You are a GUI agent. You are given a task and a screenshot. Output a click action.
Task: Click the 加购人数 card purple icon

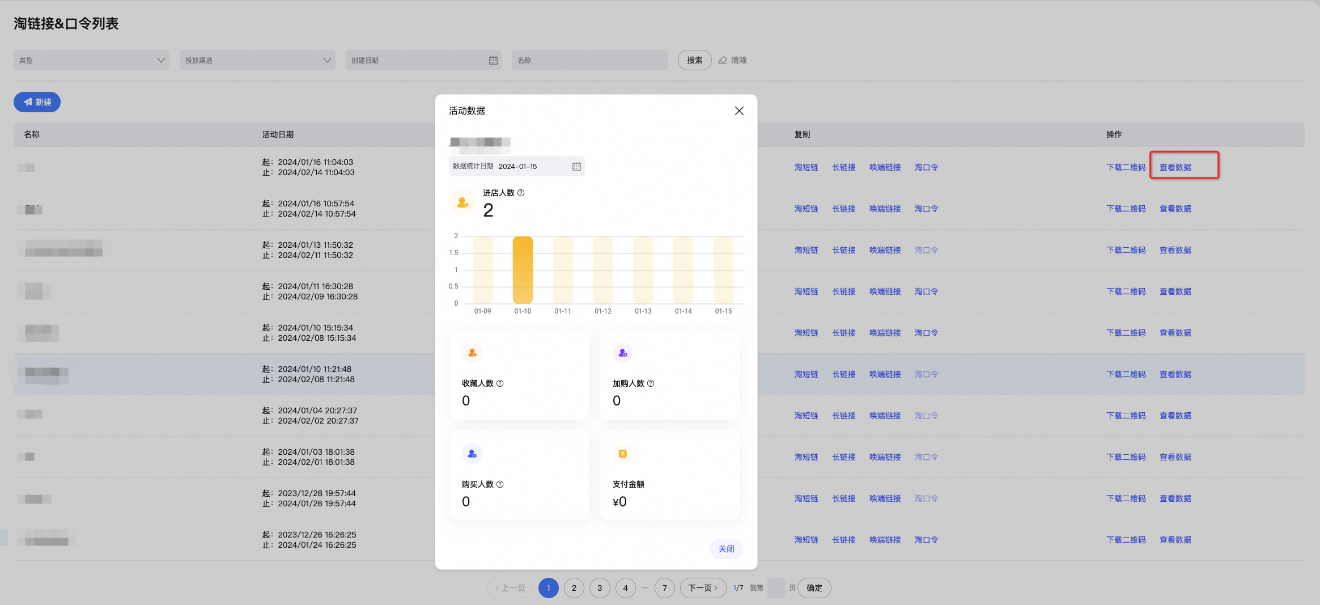tap(623, 353)
